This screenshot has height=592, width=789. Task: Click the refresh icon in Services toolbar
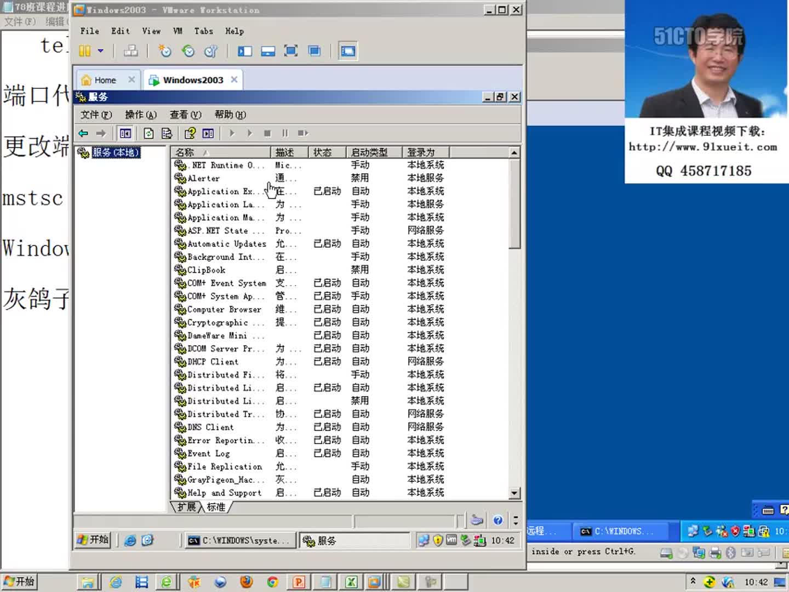tap(148, 133)
